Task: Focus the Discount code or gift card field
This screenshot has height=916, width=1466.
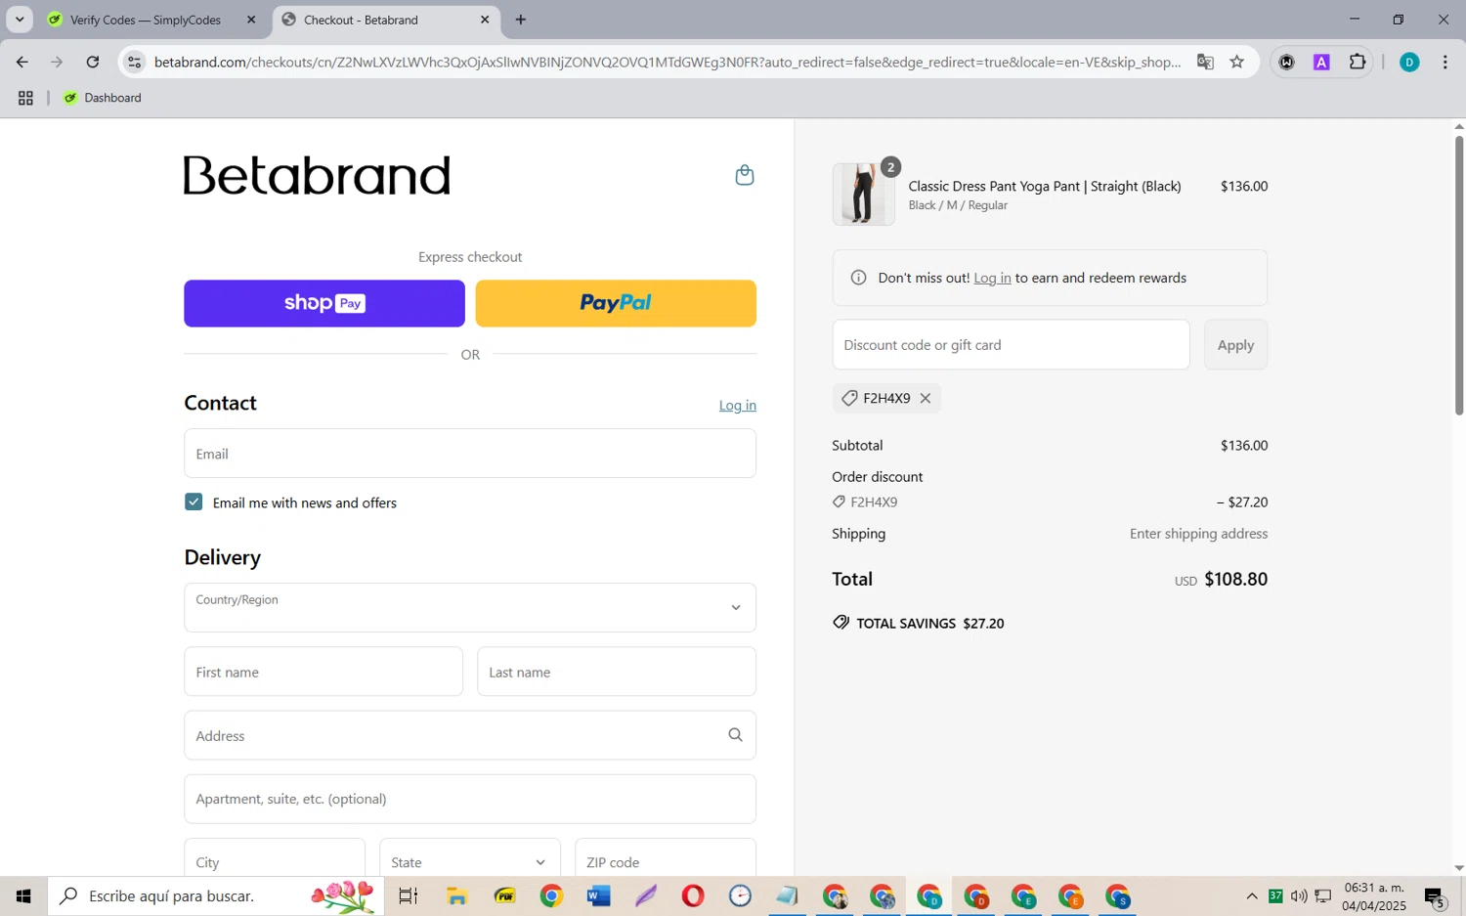Action: [1011, 344]
